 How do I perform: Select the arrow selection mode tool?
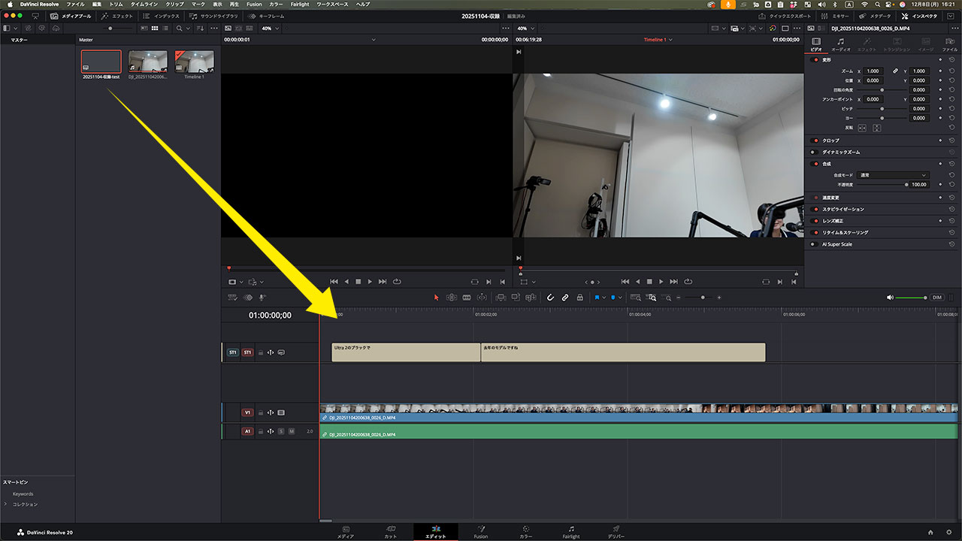(436, 298)
